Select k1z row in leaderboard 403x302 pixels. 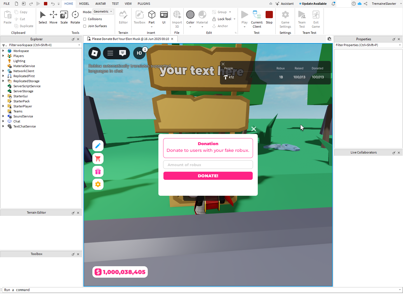[275, 77]
